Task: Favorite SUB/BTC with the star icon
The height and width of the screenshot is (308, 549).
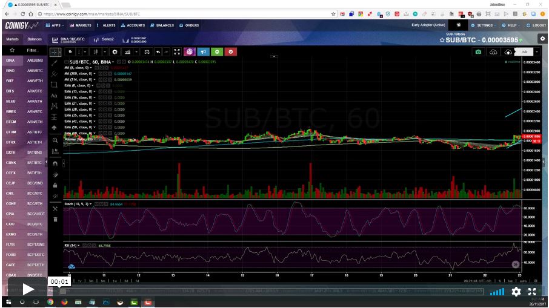Action: 442,40
